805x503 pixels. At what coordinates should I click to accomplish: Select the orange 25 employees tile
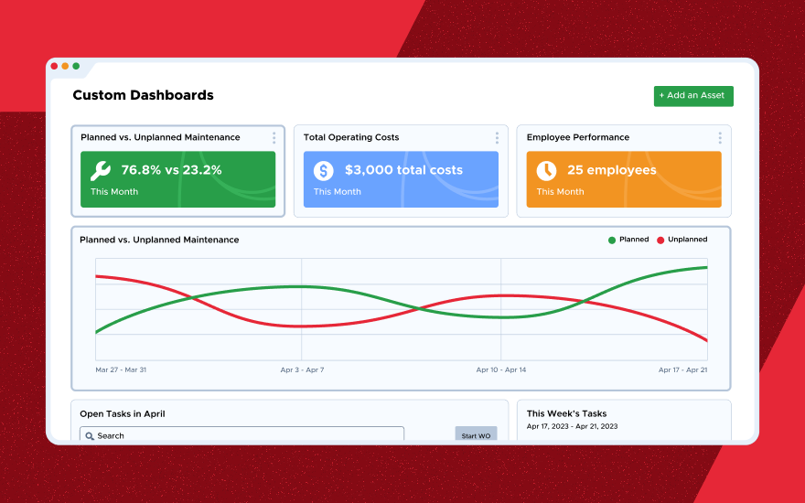(624, 179)
